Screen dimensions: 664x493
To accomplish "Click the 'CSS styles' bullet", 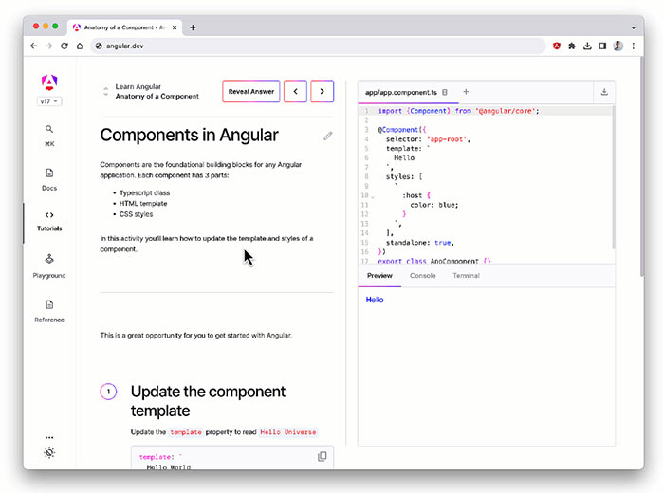I will 136,214.
